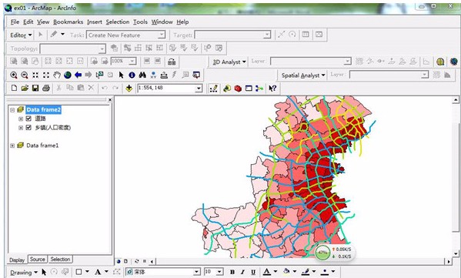Image resolution: width=461 pixels, height=278 pixels.
Task: Expand the 乡镇(人口密度) layer legend
Action: pos(21,128)
